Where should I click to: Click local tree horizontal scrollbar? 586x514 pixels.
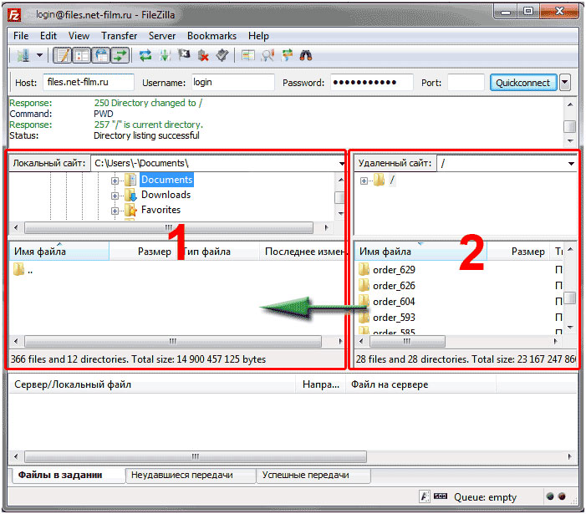[169, 227]
